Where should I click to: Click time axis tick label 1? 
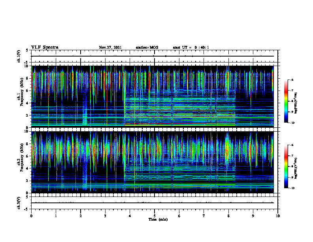tap(56, 216)
